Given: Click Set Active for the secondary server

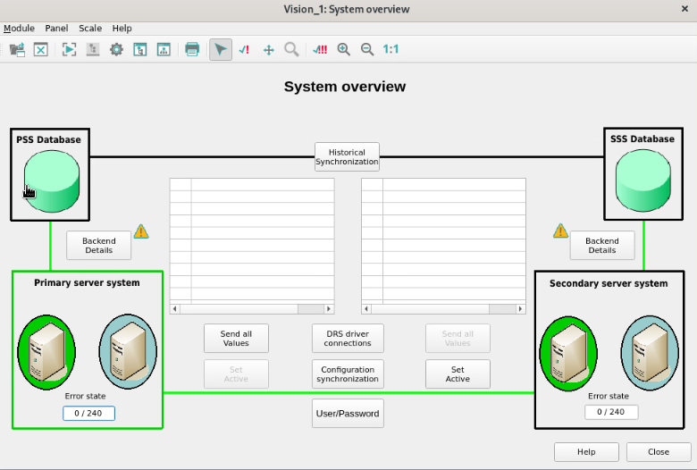Looking at the screenshot, I should click(x=458, y=374).
